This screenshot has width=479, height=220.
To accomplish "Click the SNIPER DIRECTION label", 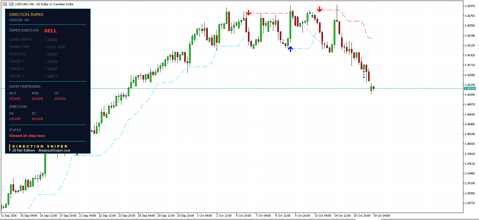I will pyautogui.click(x=24, y=30).
